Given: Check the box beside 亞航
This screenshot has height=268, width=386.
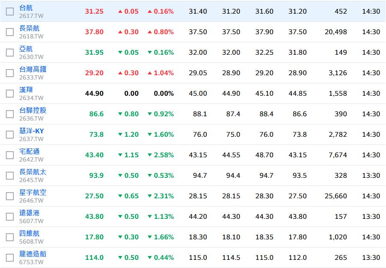Looking at the screenshot, I should pyautogui.click(x=10, y=53).
